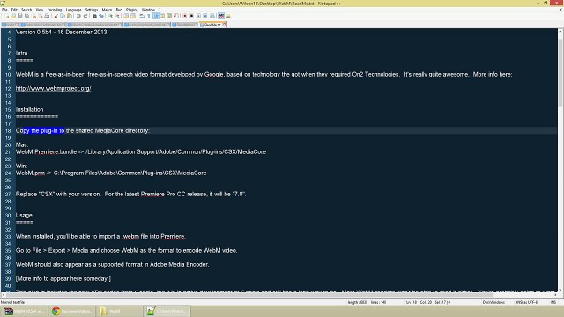Toggle Synchronize Horizontal Scrolling

(x=133, y=16)
